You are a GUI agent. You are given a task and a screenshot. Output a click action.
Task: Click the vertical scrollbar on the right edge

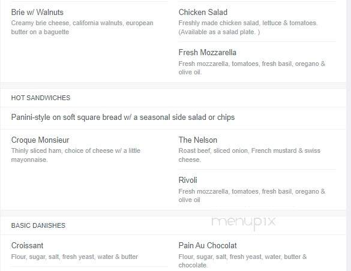tap(349, 135)
